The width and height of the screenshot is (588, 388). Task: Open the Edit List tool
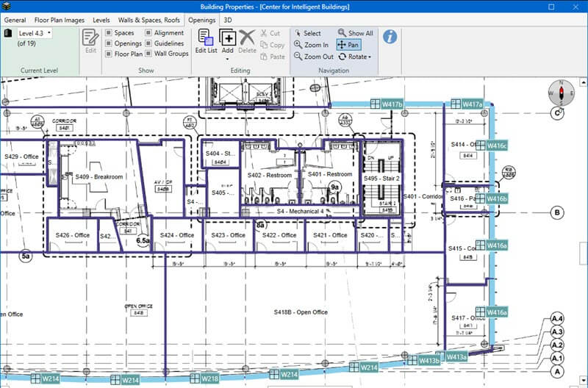205,43
